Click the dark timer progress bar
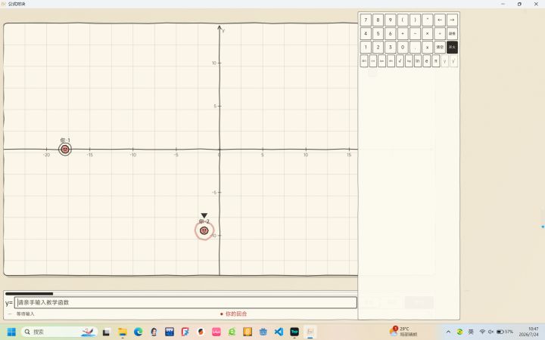545x340 pixels. coord(30,294)
